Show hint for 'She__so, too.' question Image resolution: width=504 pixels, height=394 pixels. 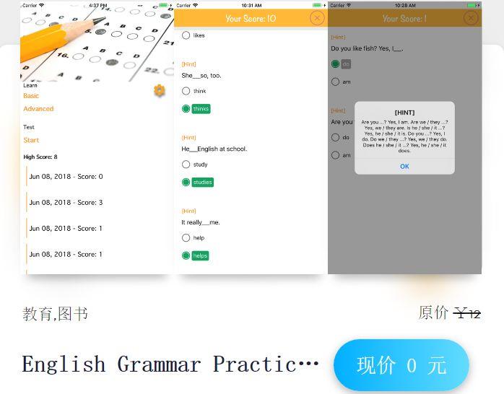click(x=188, y=64)
